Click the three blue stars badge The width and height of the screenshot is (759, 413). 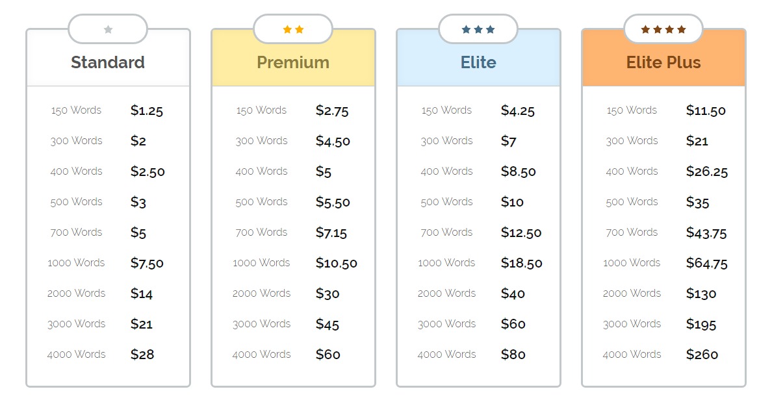click(x=478, y=29)
